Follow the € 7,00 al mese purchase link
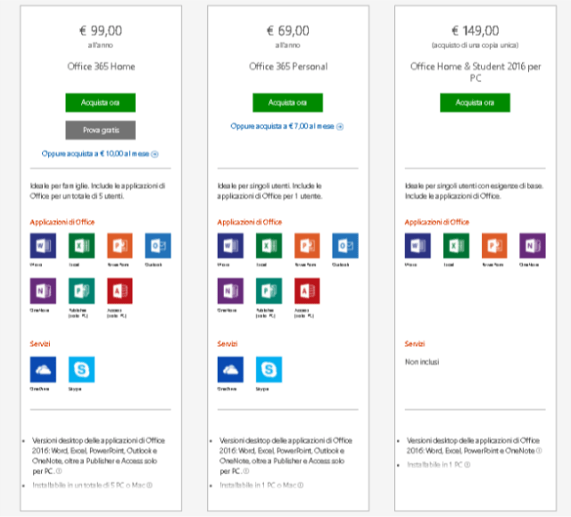Screen dimensions: 571x517 286,127
